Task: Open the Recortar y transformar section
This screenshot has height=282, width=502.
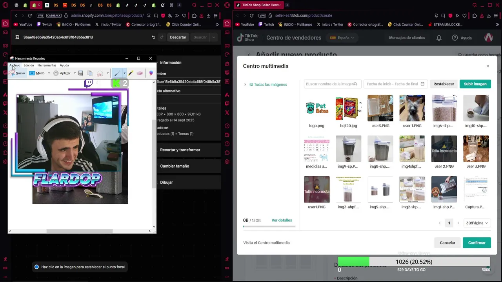Action: click(180, 150)
